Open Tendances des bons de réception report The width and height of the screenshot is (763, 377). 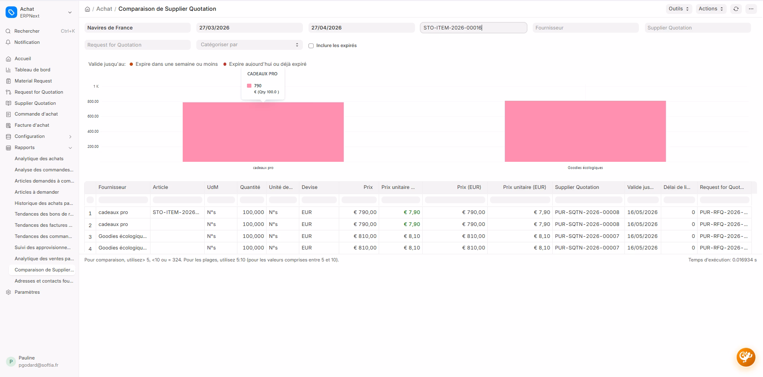44,214
